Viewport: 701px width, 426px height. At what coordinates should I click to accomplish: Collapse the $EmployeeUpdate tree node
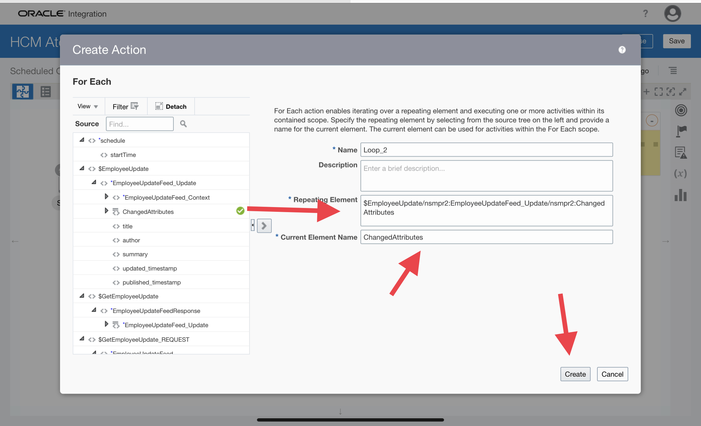pos(82,168)
